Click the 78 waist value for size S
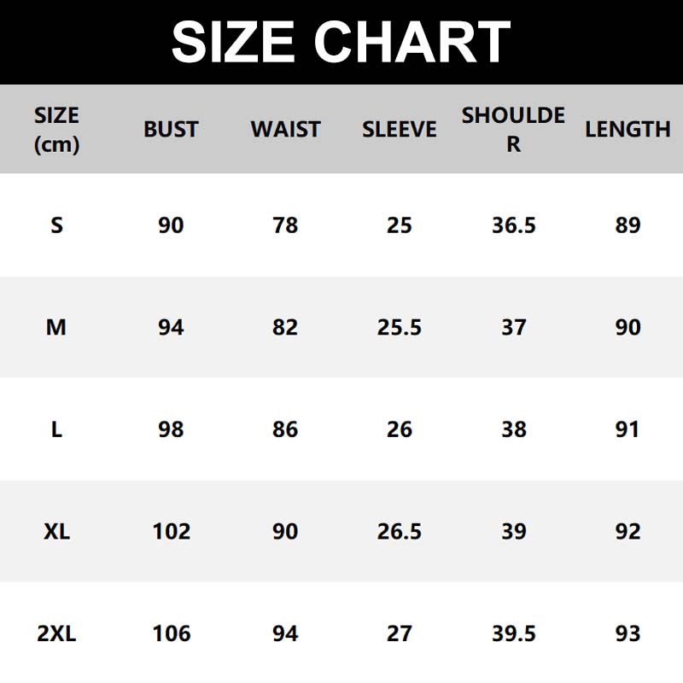This screenshot has height=683, width=683. [x=285, y=225]
